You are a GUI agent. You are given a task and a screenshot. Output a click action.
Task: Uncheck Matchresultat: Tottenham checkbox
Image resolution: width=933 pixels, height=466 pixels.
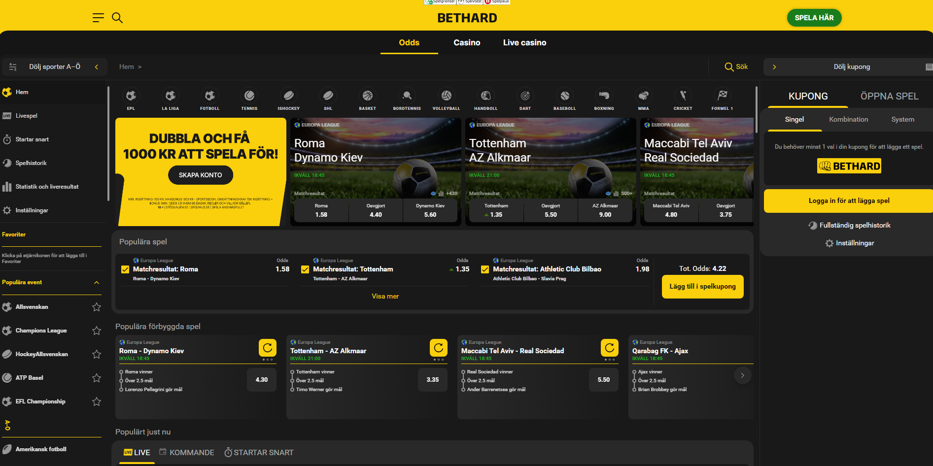coord(305,269)
